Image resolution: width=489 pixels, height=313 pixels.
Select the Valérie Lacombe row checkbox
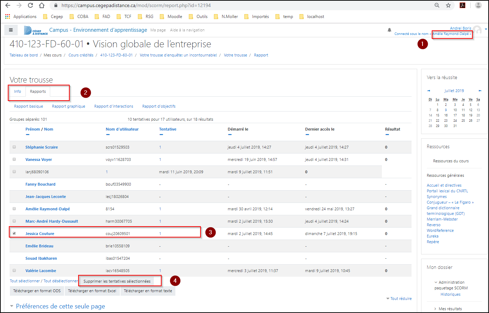(14, 270)
